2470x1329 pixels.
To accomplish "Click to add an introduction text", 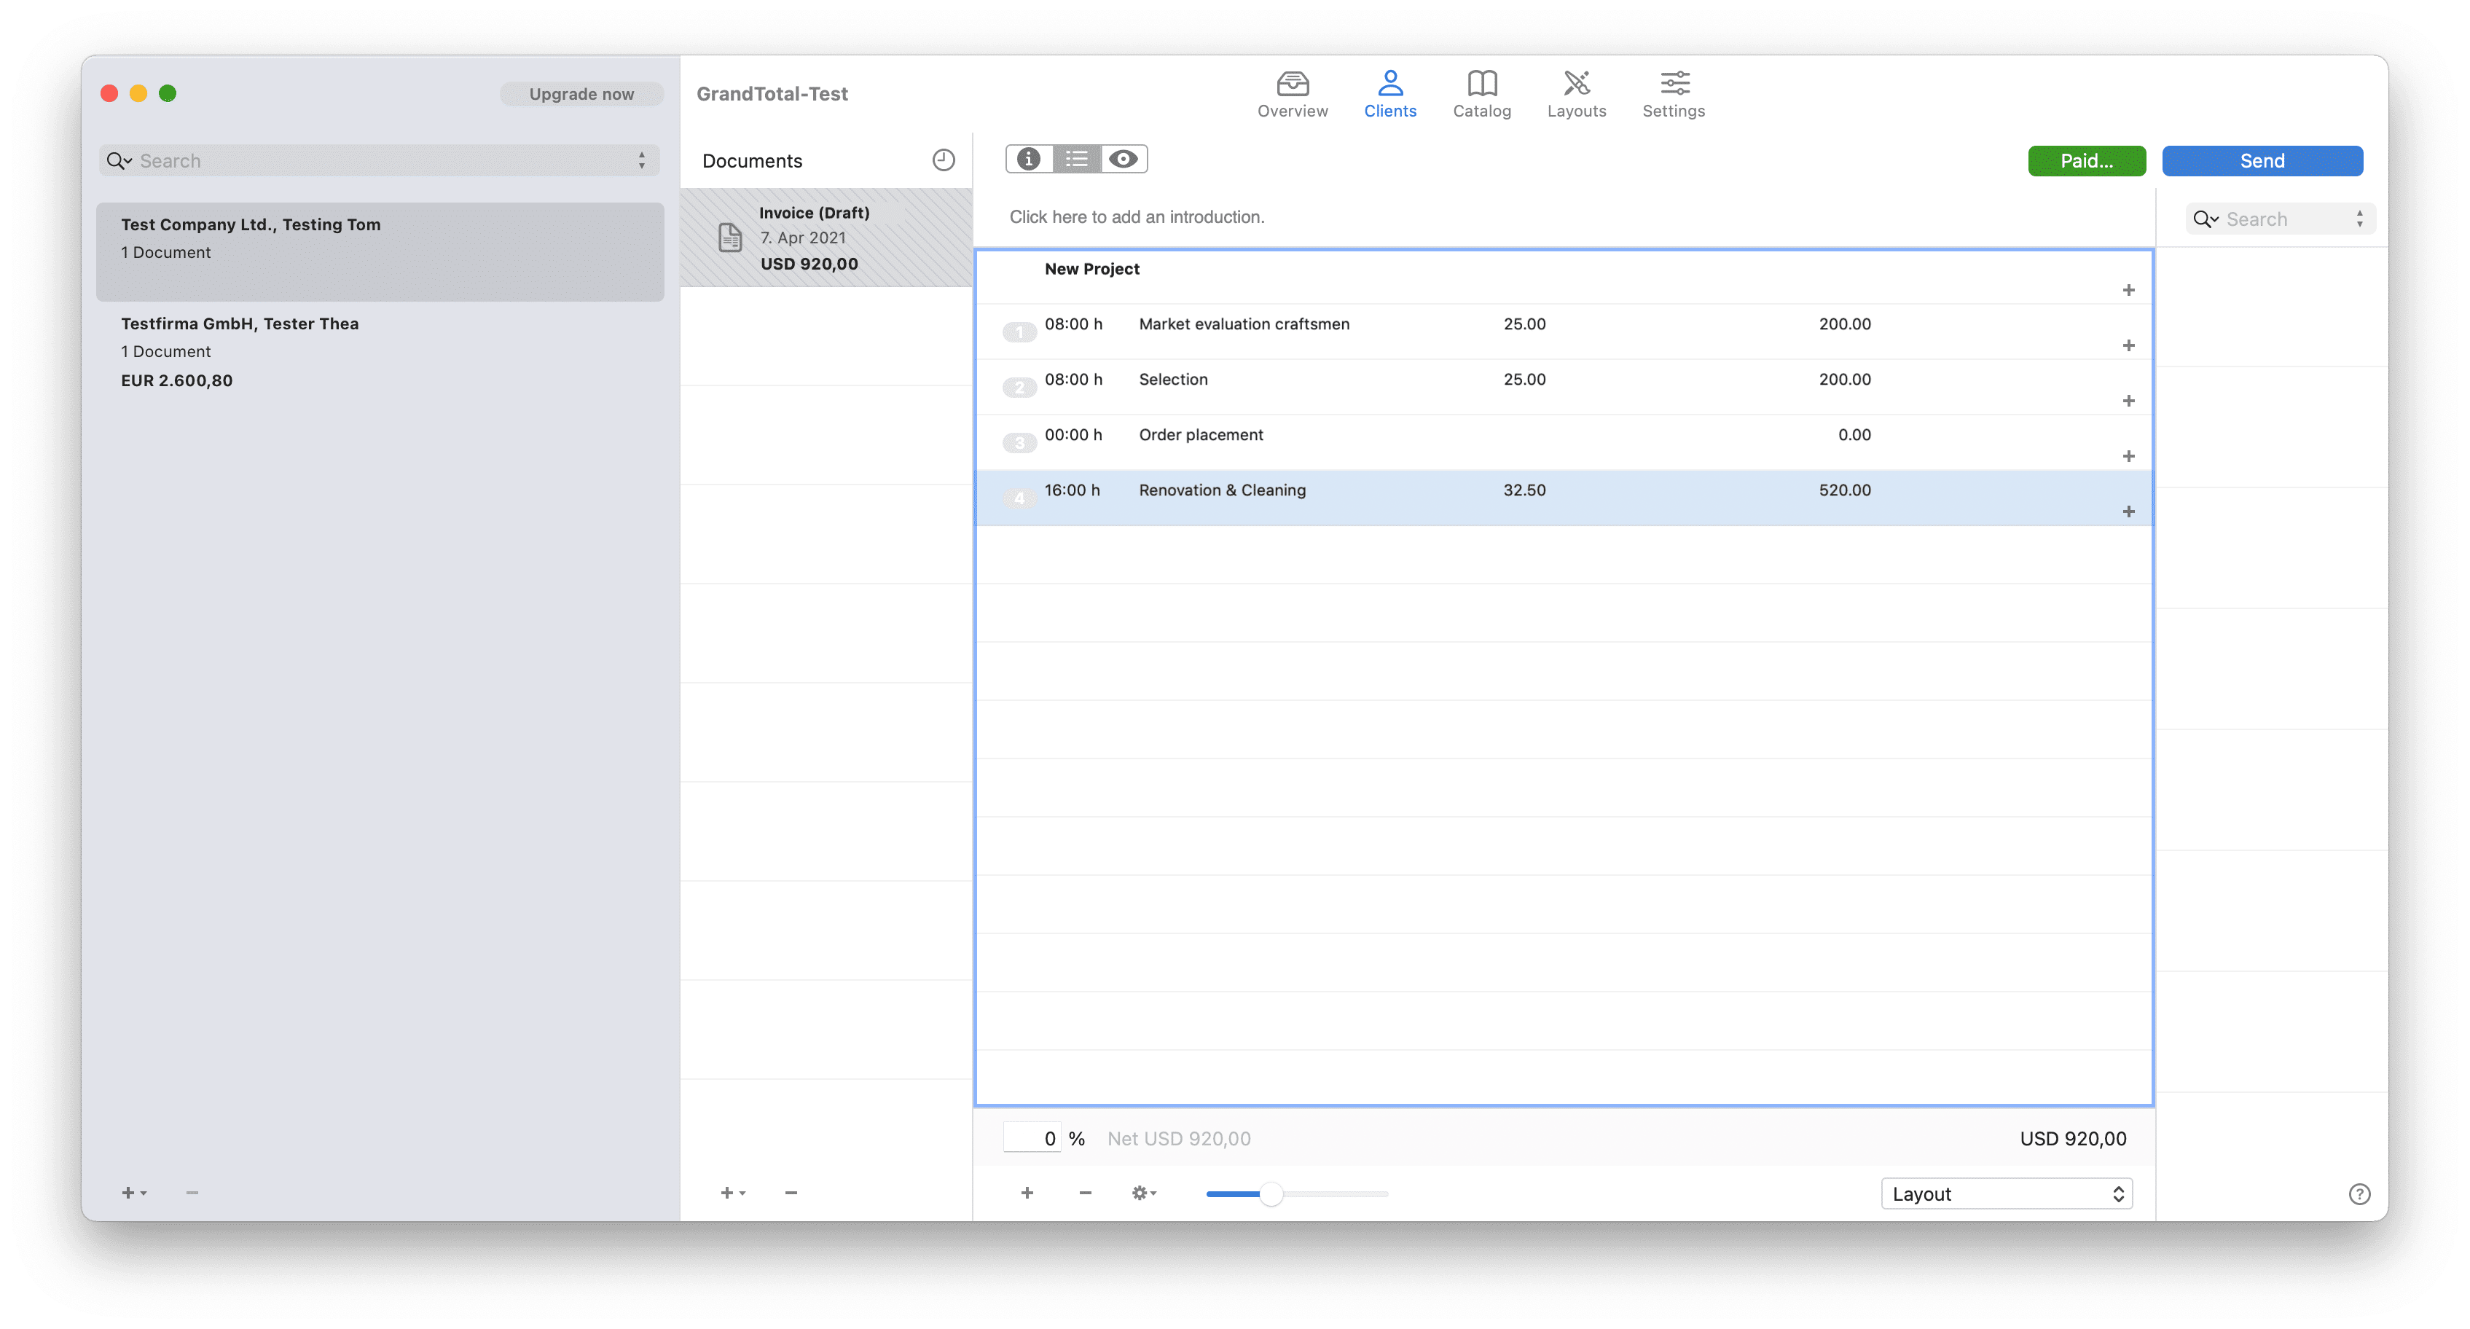I will (1137, 216).
